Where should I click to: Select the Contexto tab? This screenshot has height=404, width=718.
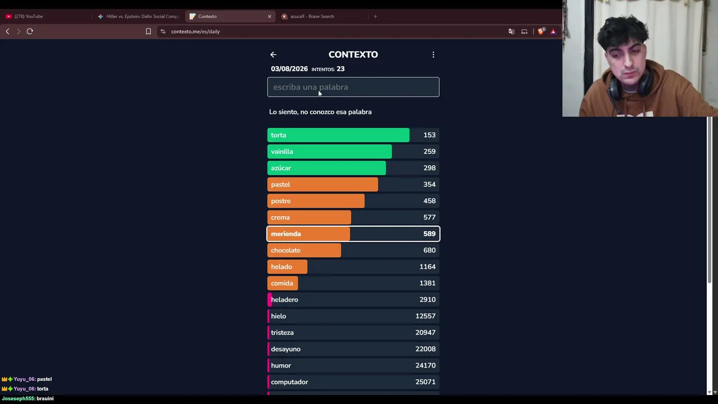pos(230,16)
